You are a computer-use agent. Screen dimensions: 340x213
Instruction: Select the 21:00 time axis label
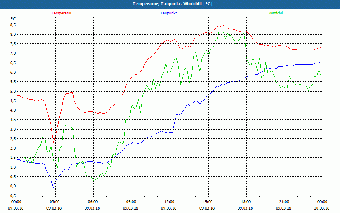284,202
